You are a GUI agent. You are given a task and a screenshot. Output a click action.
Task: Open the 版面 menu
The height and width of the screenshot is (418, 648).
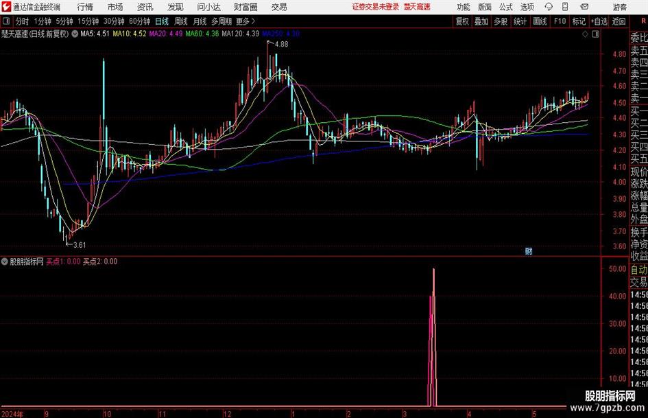click(x=485, y=7)
